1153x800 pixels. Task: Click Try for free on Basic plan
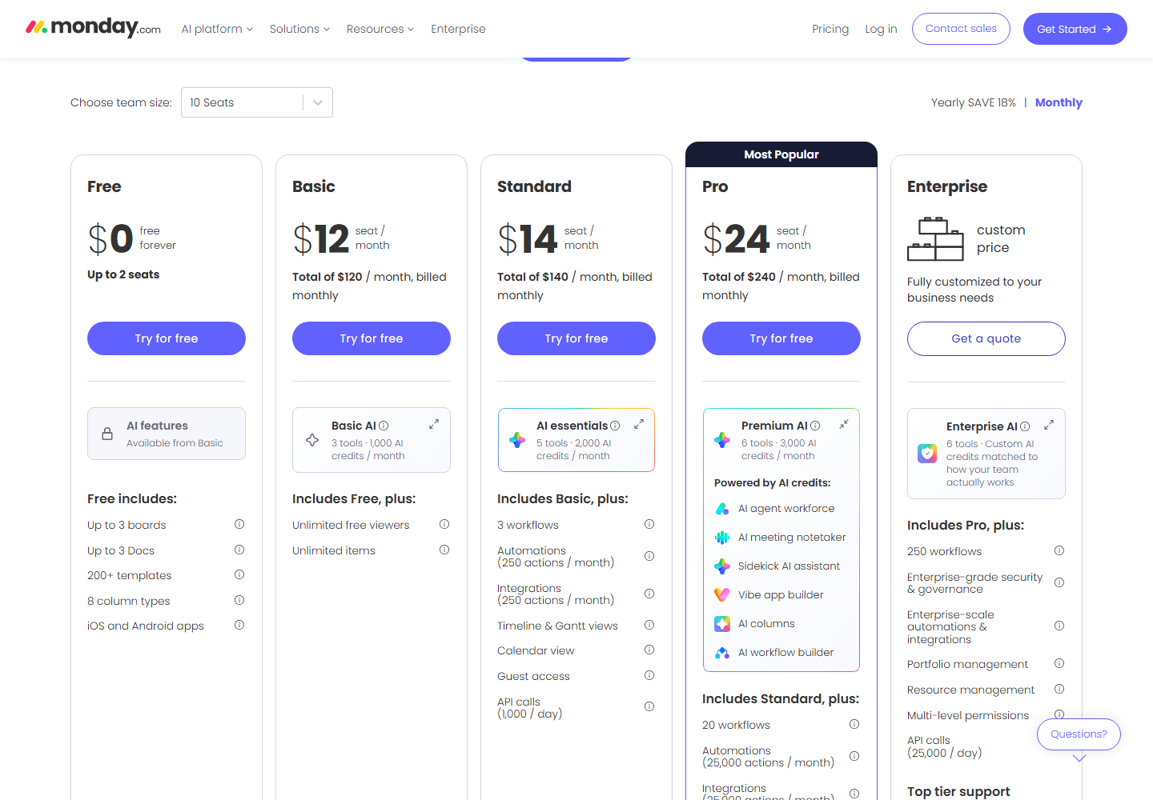372,338
